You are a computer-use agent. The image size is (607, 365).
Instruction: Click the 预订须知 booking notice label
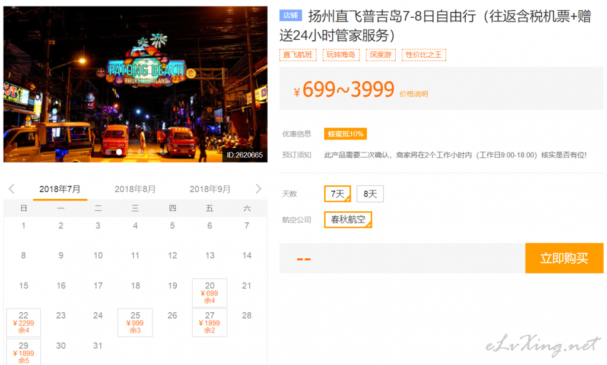tap(297, 155)
